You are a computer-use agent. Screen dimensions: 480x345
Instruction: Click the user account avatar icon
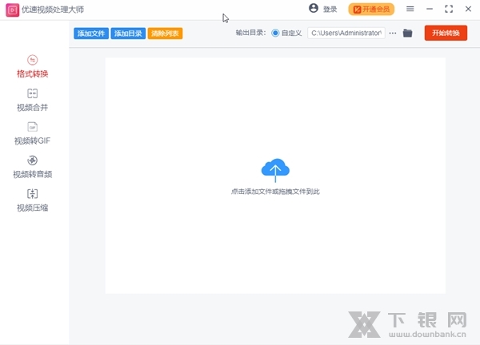314,8
